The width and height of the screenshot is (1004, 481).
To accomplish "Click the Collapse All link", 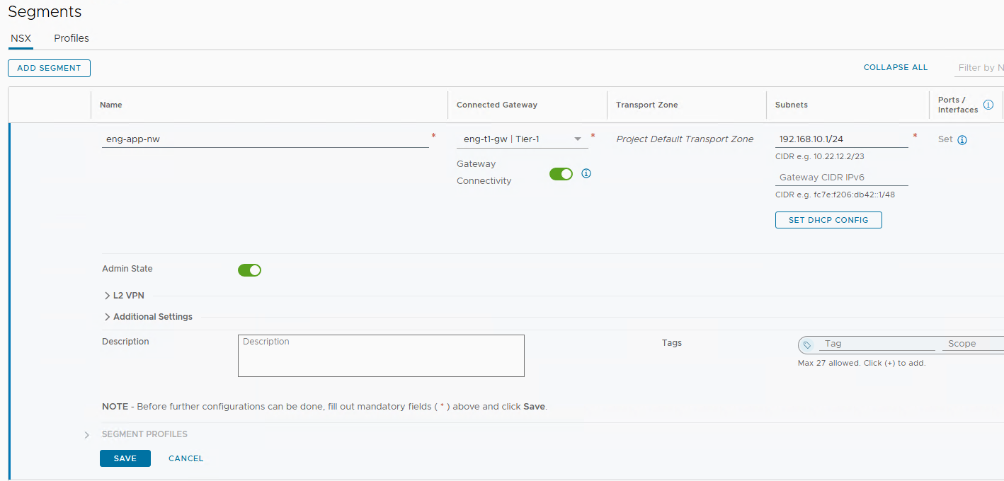I will [x=895, y=68].
